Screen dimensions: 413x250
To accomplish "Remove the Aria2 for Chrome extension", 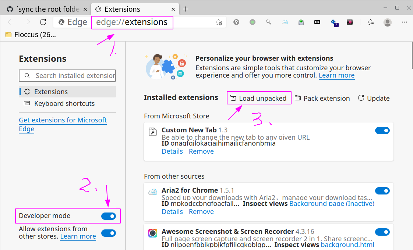I will [x=201, y=212].
